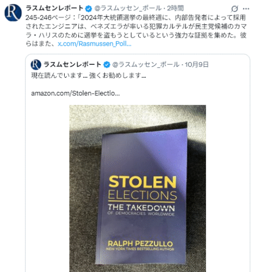This screenshot has width=255, height=272.
Task: Click the verified badge on the top tweet
Action: (x=89, y=8)
